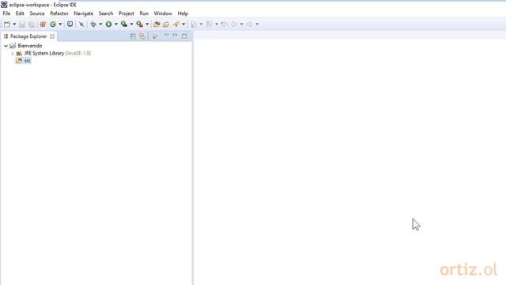Open the Run menu
Image resolution: width=506 pixels, height=285 pixels.
pyautogui.click(x=144, y=13)
